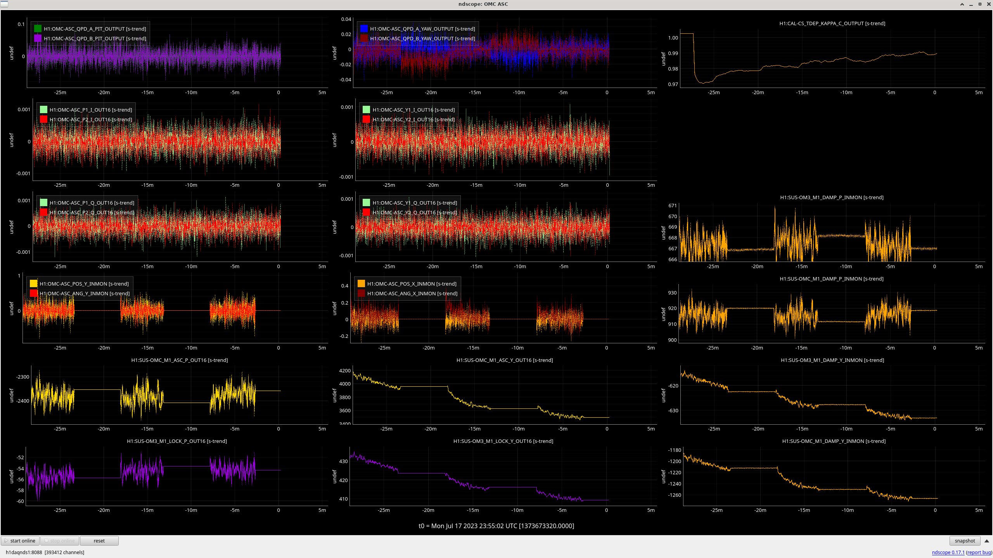Click the KAPPA_C_OUTPUT plot title
Screen dimensions: 993x558
(x=832, y=23)
